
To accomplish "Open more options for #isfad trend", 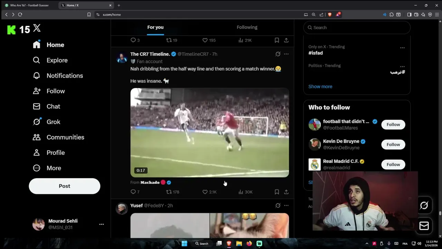I will click(402, 48).
